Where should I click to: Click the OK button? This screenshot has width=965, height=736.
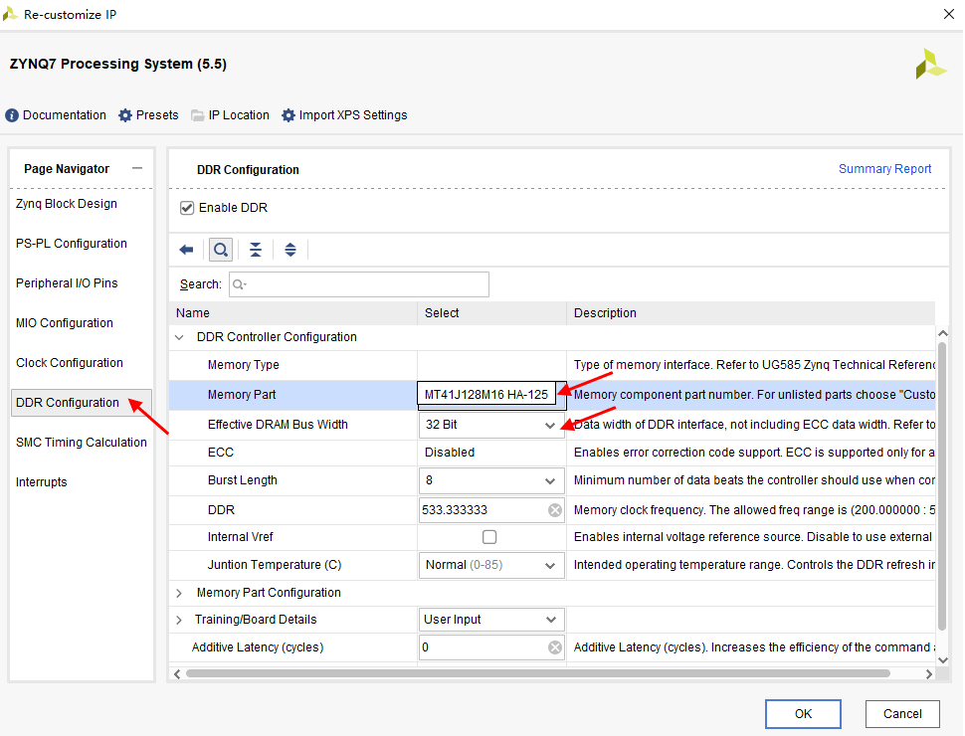point(803,714)
